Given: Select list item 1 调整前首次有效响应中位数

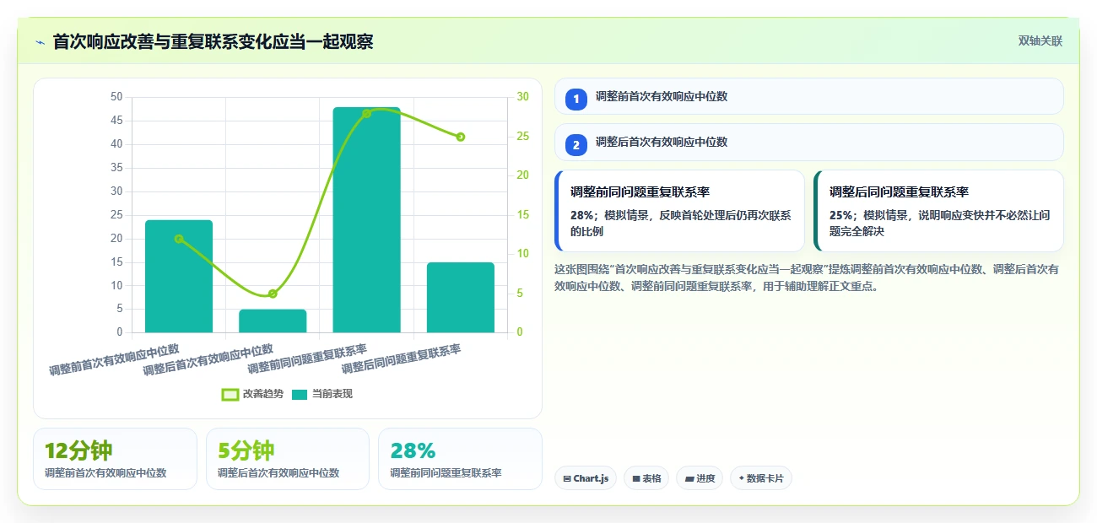Looking at the screenshot, I should point(808,96).
